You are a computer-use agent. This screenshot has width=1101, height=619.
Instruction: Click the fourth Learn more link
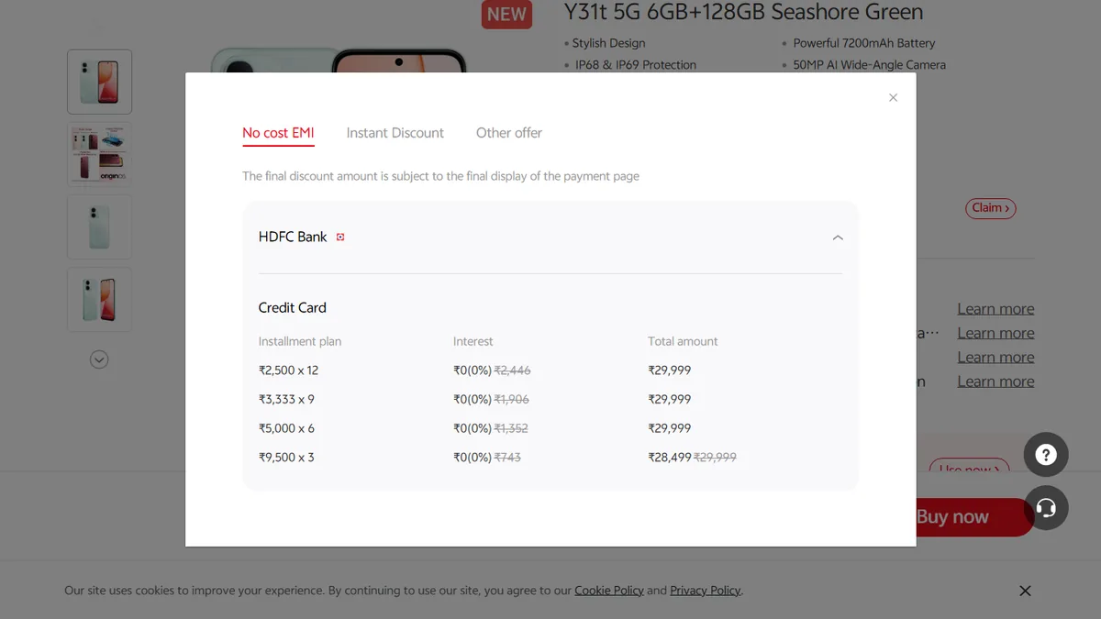[995, 381]
